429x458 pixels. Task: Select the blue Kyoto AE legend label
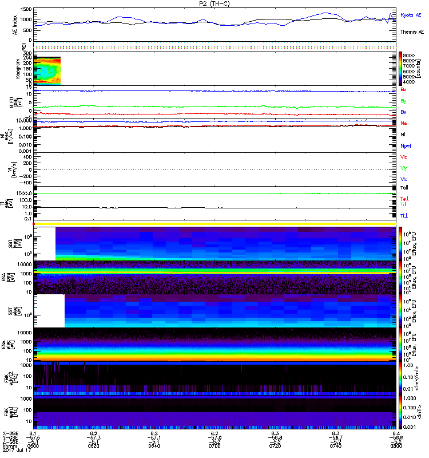[x=411, y=15]
